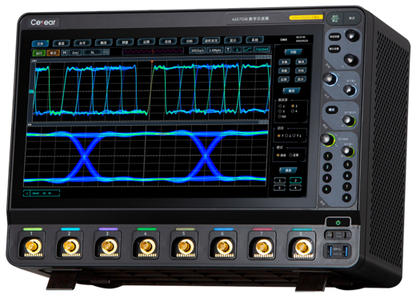Click the green 运行 run button on screen
The image size is (416, 298).
click(x=39, y=53)
